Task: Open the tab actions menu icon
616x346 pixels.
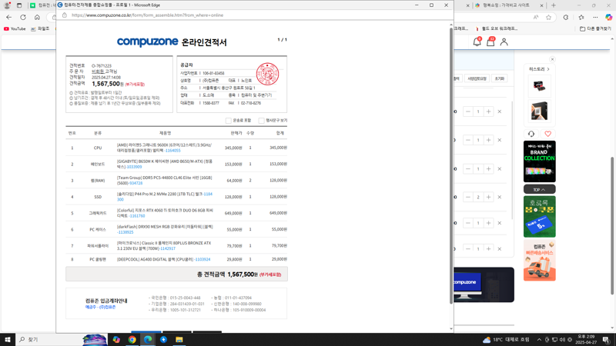Action: coord(18,5)
